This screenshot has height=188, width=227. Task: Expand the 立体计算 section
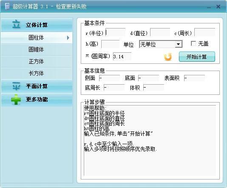point(37,25)
